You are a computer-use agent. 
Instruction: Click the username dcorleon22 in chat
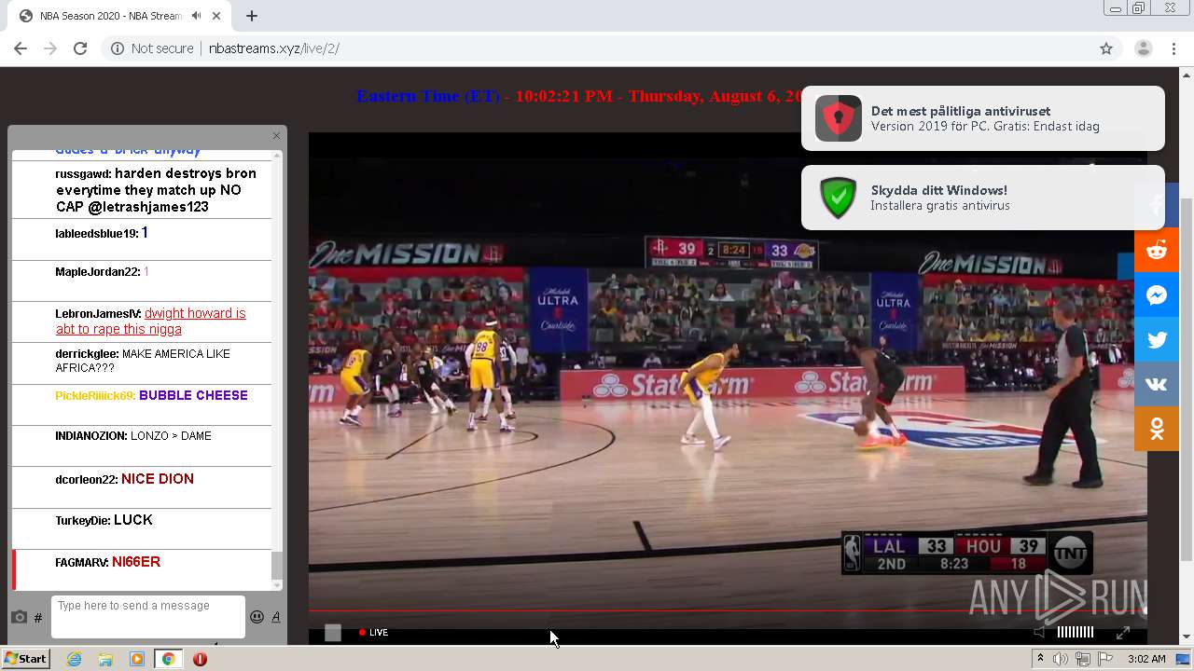(x=86, y=480)
